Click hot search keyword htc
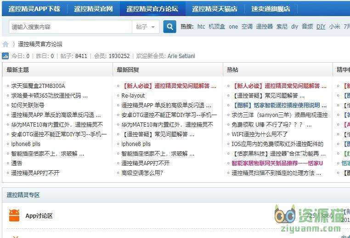The width and height of the screenshot is (350, 238). click(x=201, y=27)
